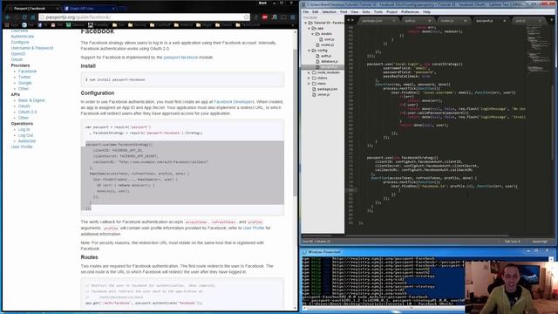Reload the passportjs.org page
Image resolution: width=558 pixels, height=314 pixels.
24,17
